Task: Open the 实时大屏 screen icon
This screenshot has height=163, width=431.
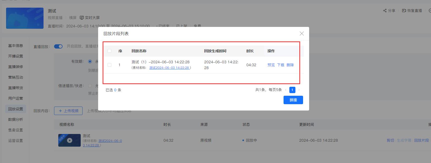Action: point(82,18)
